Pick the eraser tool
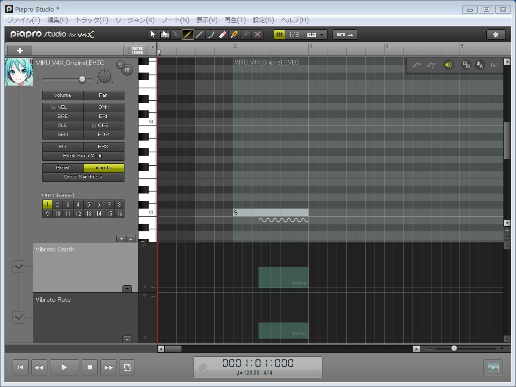Screen dimensions: 516x387 222,34
